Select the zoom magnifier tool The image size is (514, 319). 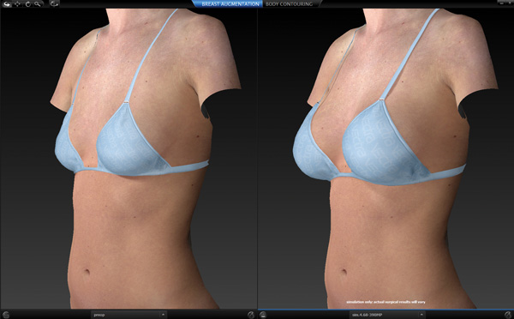tap(38, 4)
